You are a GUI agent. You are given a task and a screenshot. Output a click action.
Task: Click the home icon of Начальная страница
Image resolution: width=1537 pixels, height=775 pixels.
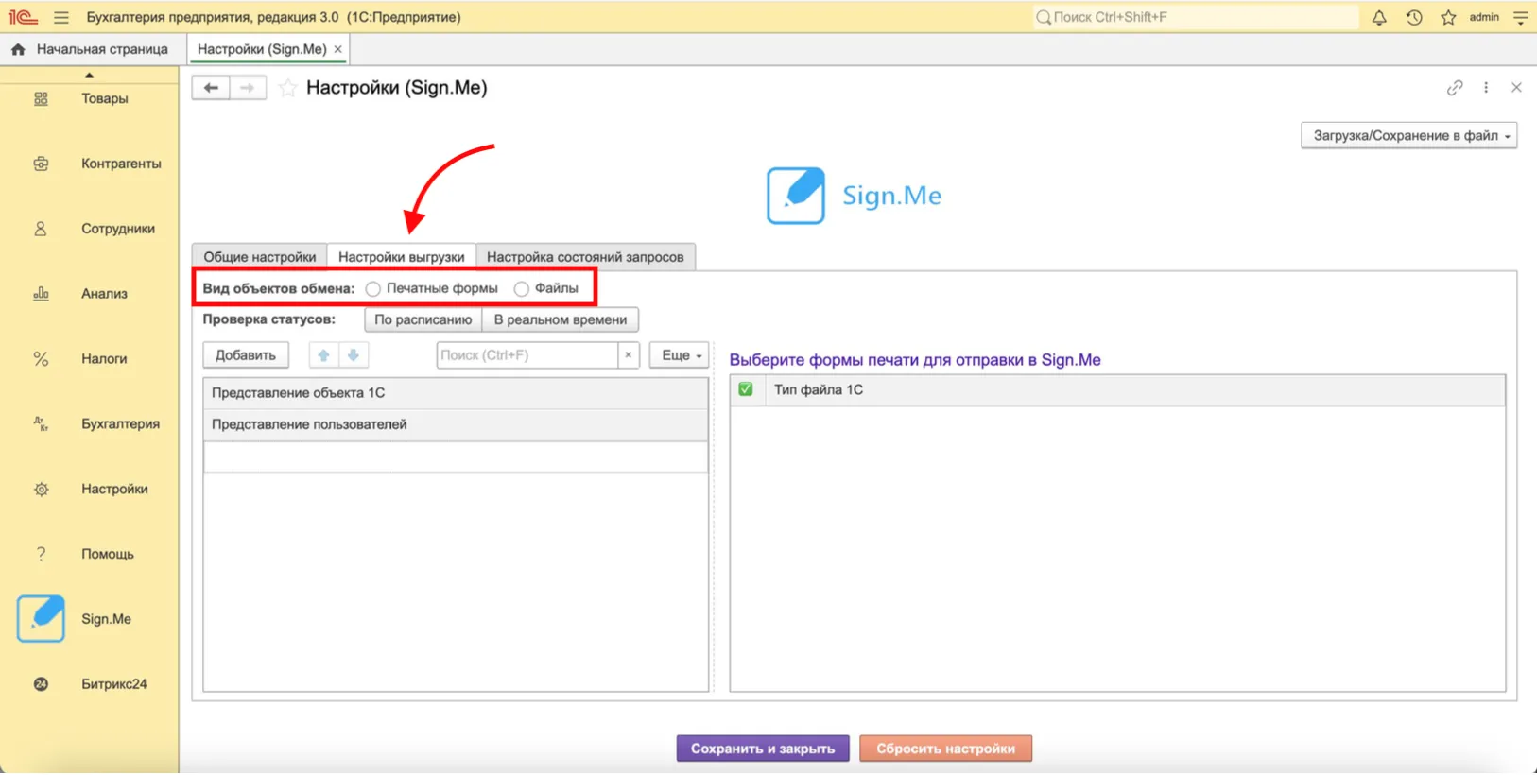18,49
